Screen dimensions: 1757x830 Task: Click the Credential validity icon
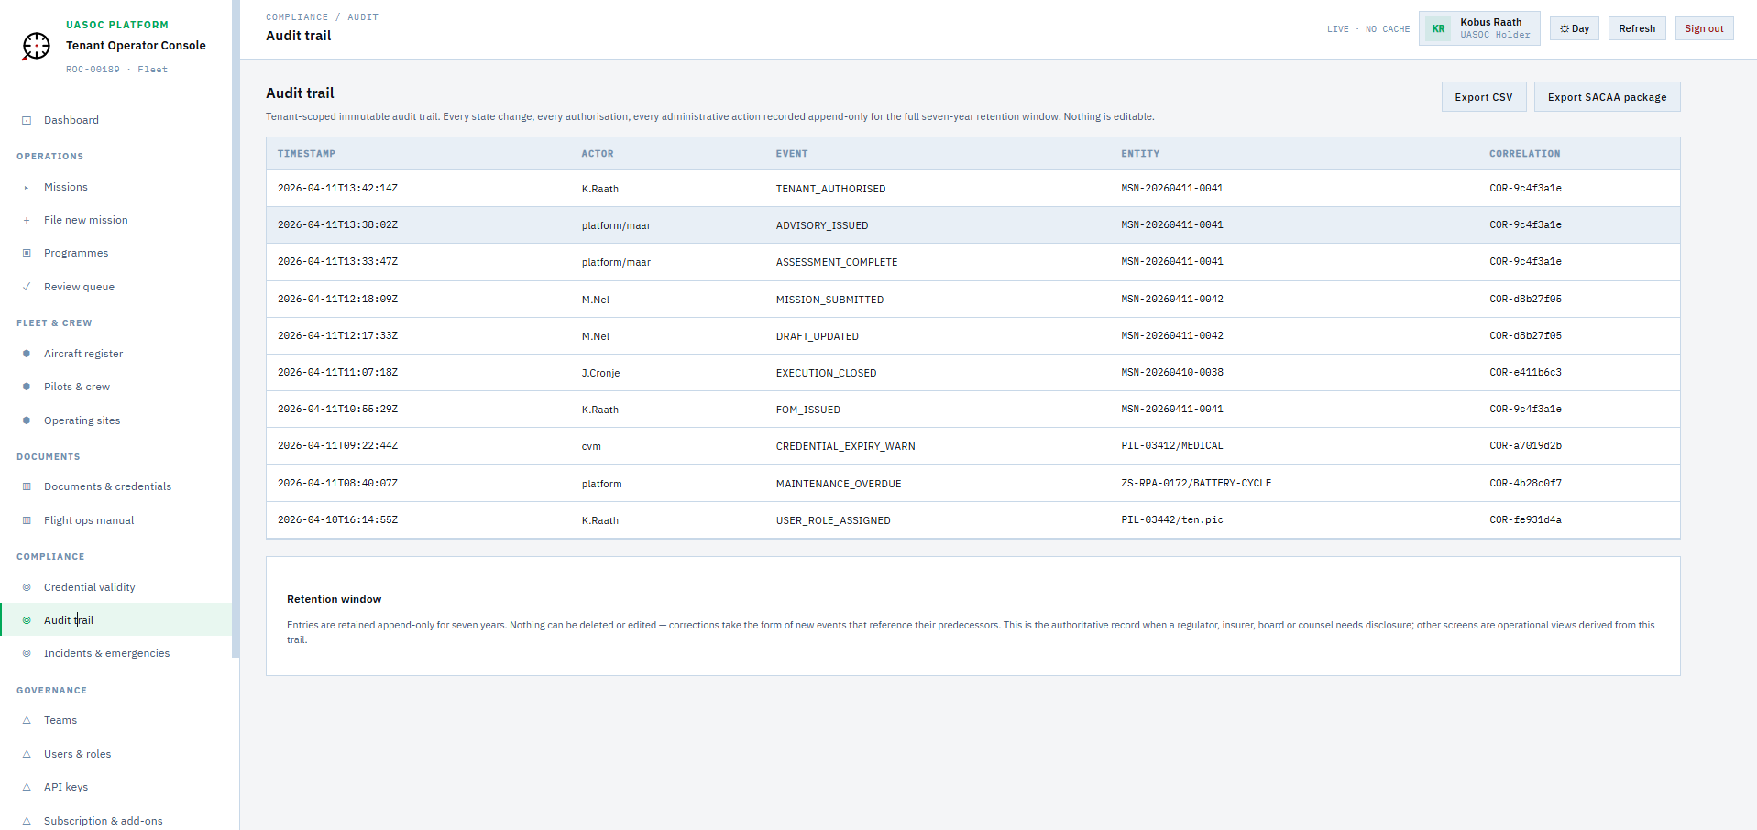(26, 587)
